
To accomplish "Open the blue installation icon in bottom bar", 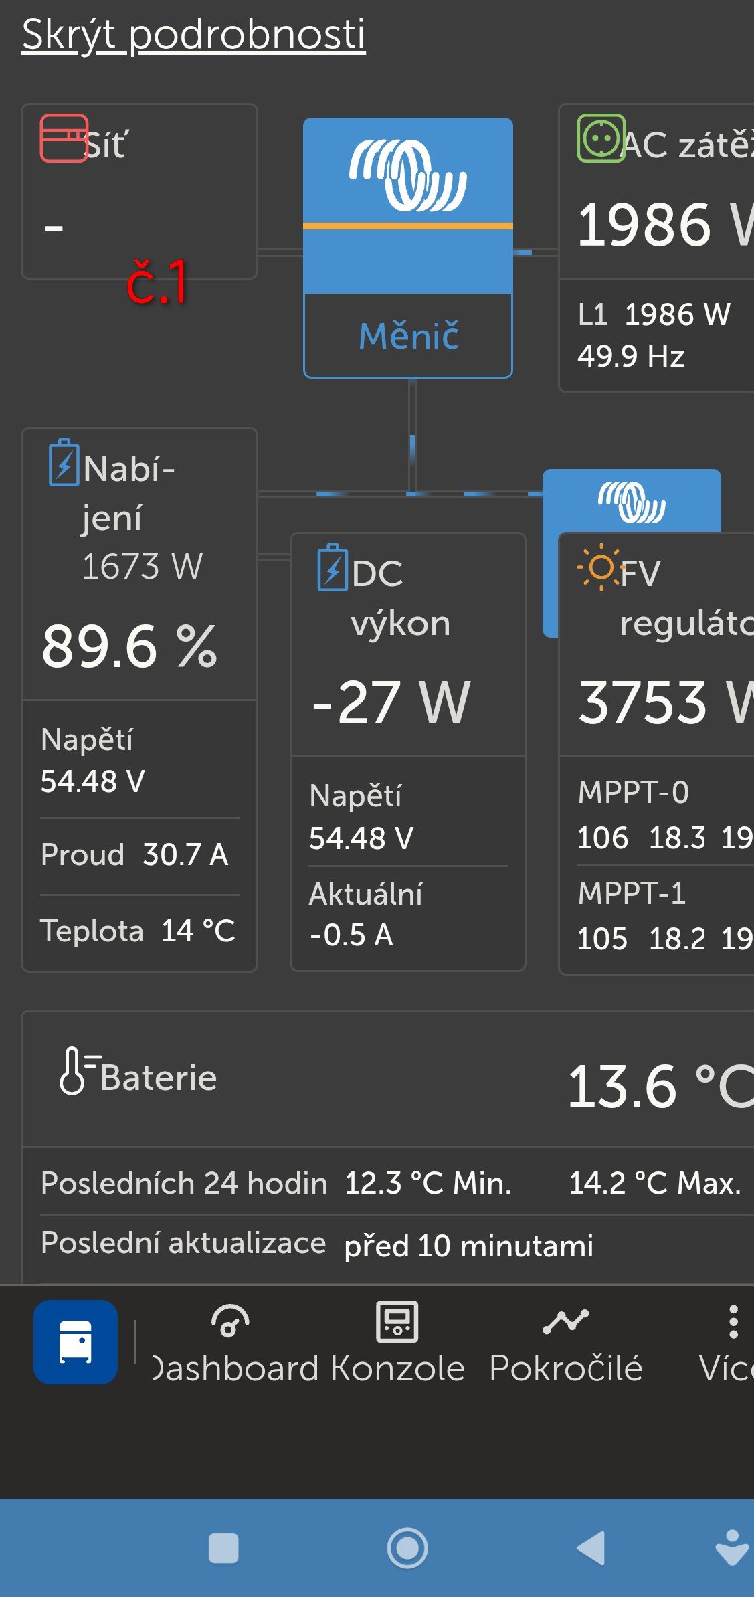I will coord(76,1341).
